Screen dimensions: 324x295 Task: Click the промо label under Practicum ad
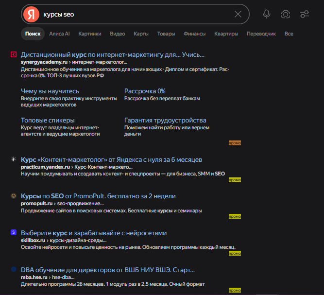point(235,180)
